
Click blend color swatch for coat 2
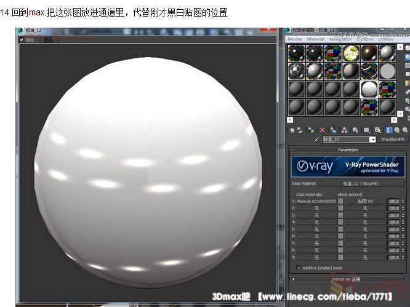click(x=340, y=208)
